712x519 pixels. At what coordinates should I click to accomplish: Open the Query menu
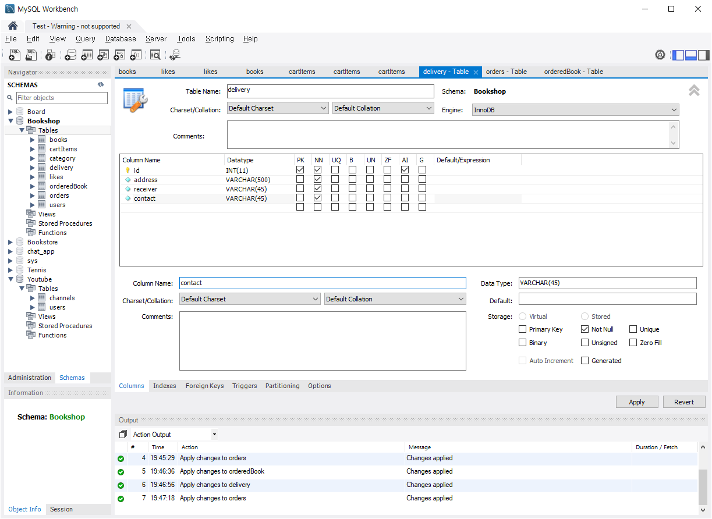(x=86, y=39)
